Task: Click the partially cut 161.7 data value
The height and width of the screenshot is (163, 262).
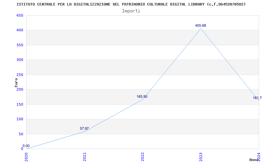Action: [257, 98]
